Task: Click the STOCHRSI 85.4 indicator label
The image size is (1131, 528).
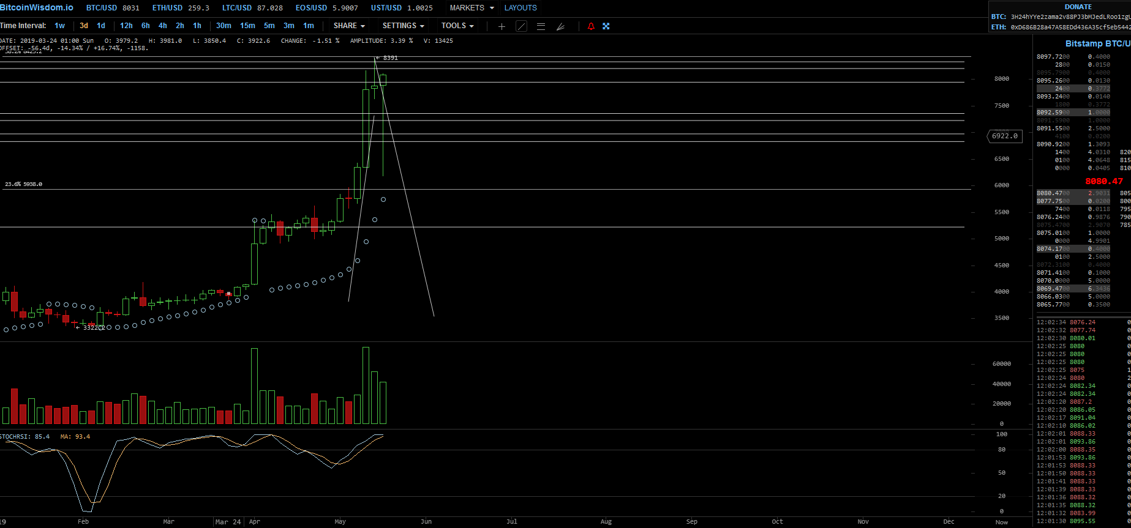Action: [x=25, y=437]
